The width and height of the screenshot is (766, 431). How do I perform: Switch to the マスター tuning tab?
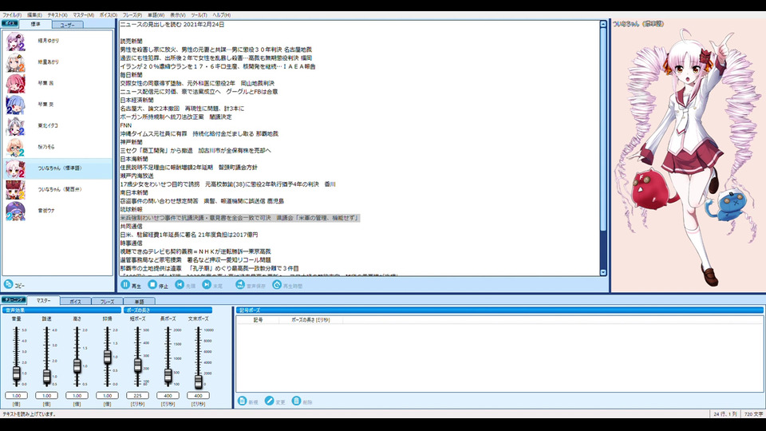43,301
